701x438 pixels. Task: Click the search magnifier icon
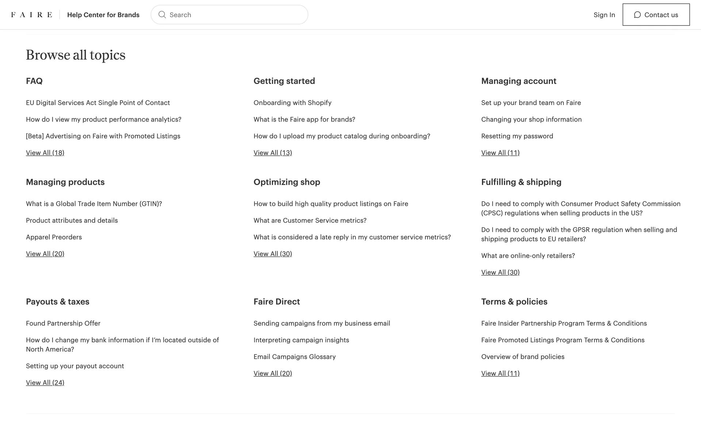pos(162,15)
